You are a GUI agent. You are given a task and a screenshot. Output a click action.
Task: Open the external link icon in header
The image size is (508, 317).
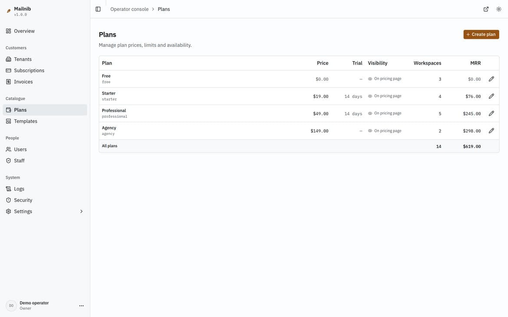(x=486, y=9)
